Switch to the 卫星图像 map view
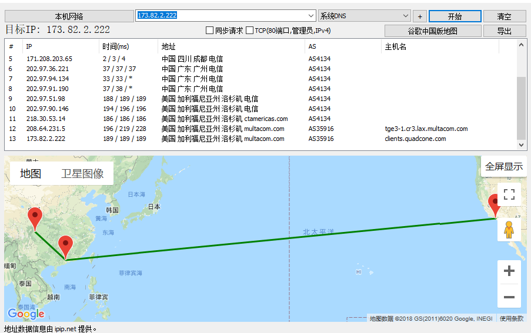Screen dimensions: 531x333 tap(82, 173)
